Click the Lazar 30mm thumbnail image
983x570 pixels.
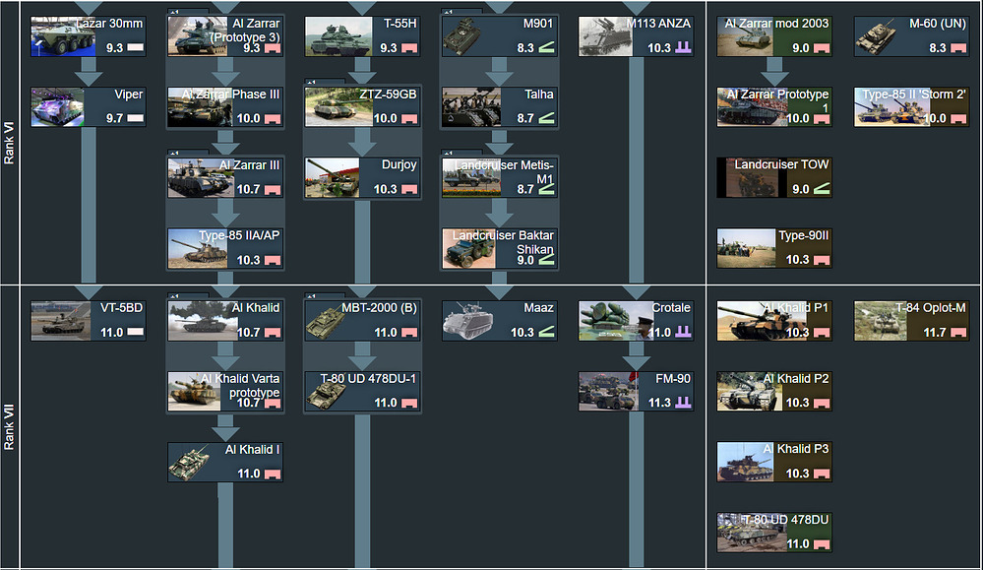coord(63,36)
